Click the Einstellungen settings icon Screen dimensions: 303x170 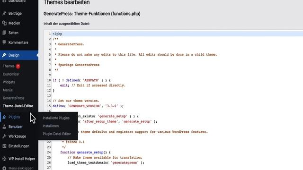[4, 146]
